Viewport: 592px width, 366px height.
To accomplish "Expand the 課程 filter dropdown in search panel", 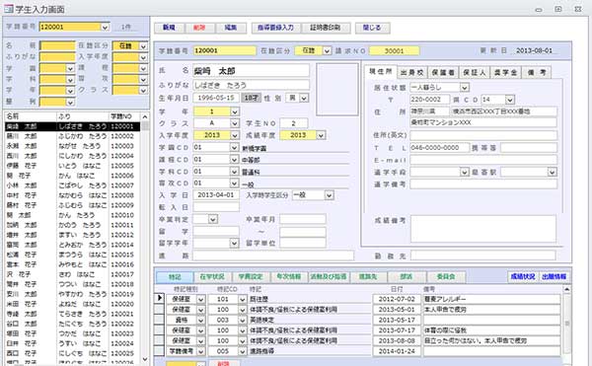I will coord(143,69).
